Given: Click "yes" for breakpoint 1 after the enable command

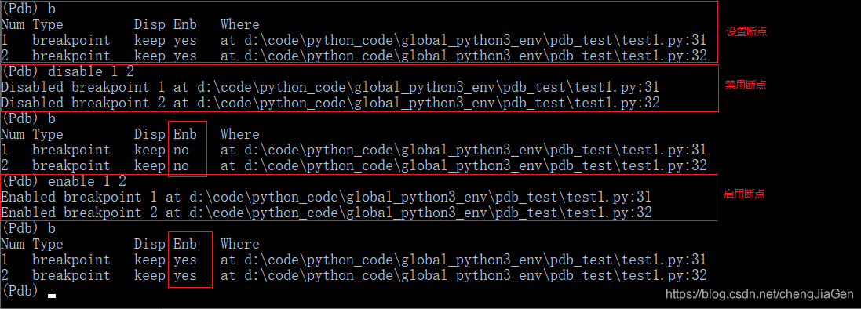Looking at the screenshot, I should [185, 260].
